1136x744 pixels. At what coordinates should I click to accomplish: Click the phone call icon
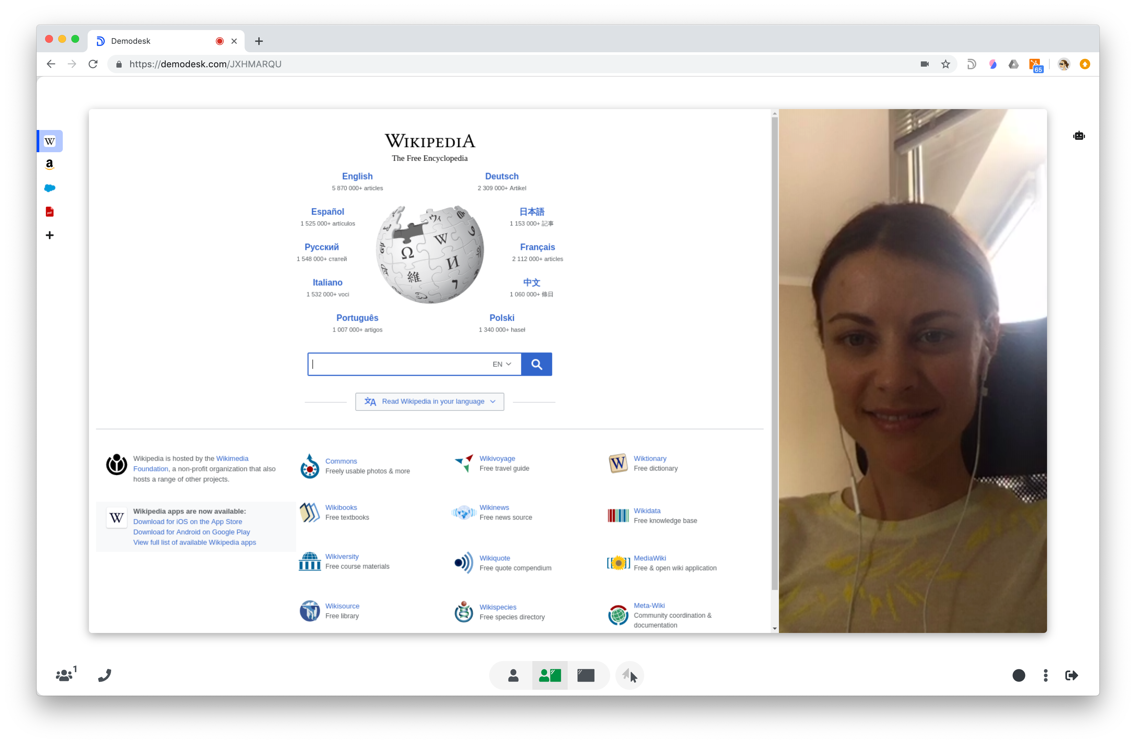[x=105, y=675]
